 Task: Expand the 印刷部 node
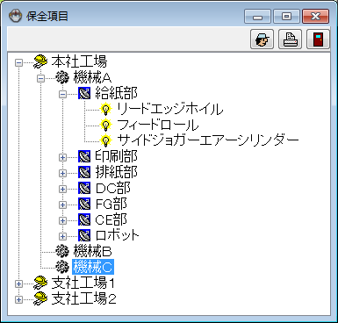tap(62, 157)
